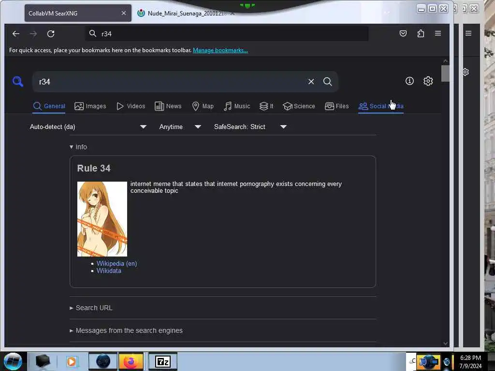Select the Social Media search category

tap(381, 106)
